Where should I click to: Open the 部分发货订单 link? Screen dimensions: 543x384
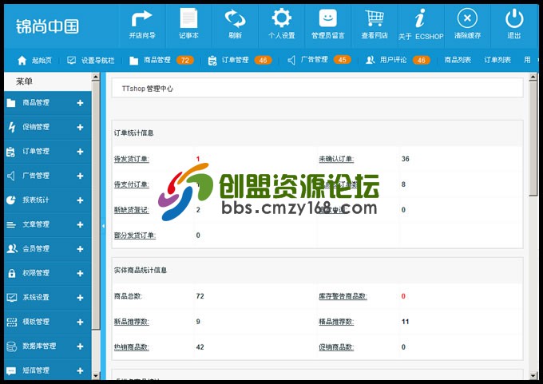click(135, 236)
